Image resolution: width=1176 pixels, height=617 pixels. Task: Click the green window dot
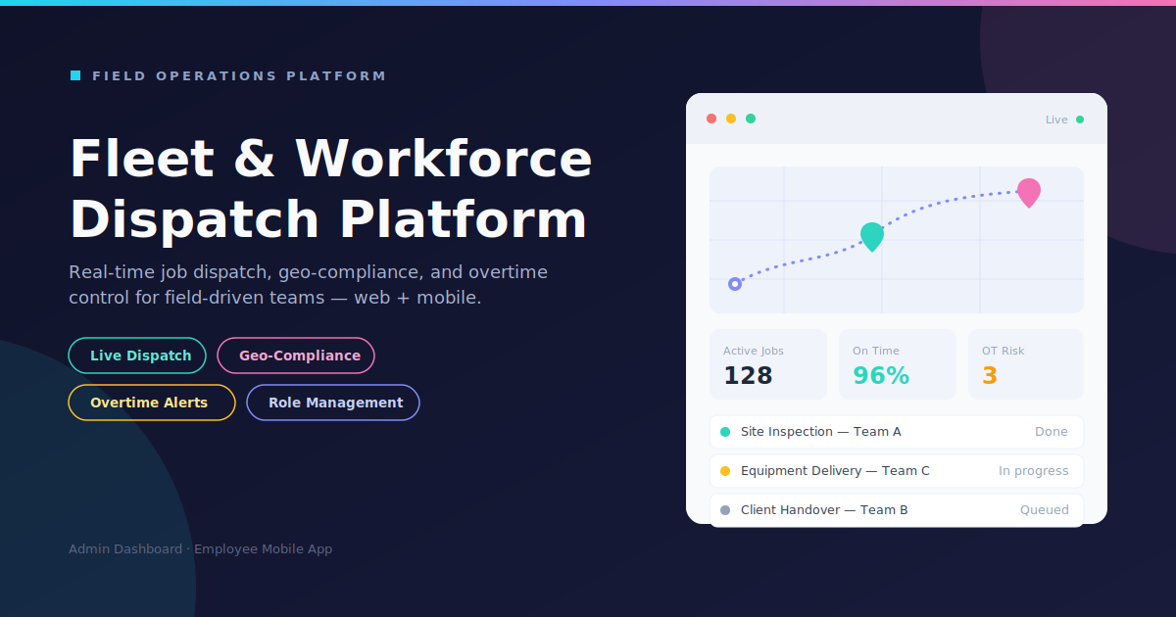tap(751, 119)
